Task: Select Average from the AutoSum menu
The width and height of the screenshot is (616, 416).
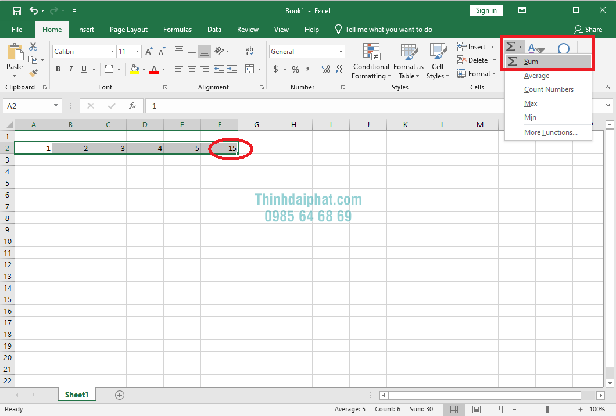Action: (x=536, y=76)
